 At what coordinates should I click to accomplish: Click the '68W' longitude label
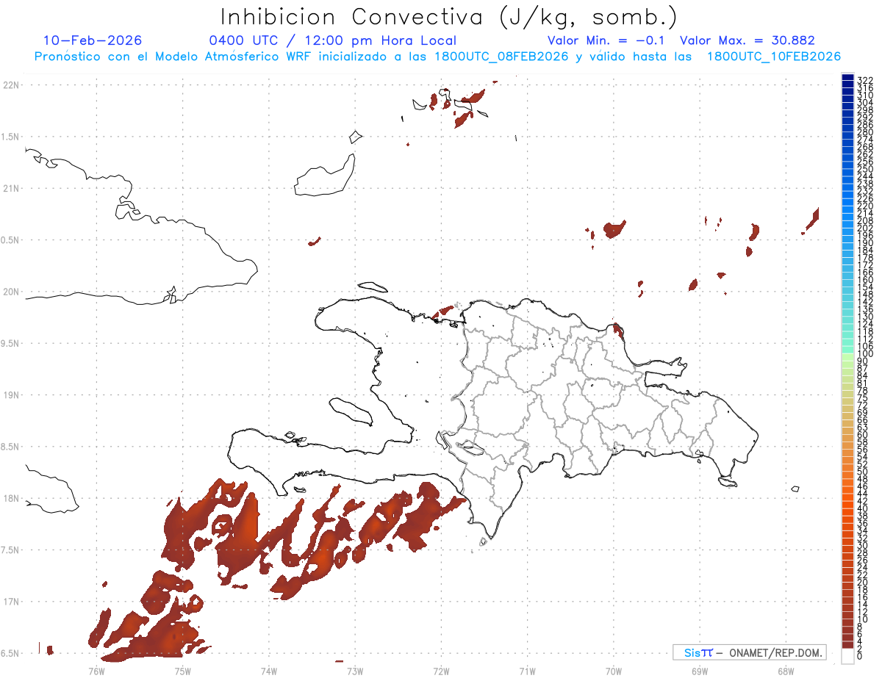coord(786,671)
